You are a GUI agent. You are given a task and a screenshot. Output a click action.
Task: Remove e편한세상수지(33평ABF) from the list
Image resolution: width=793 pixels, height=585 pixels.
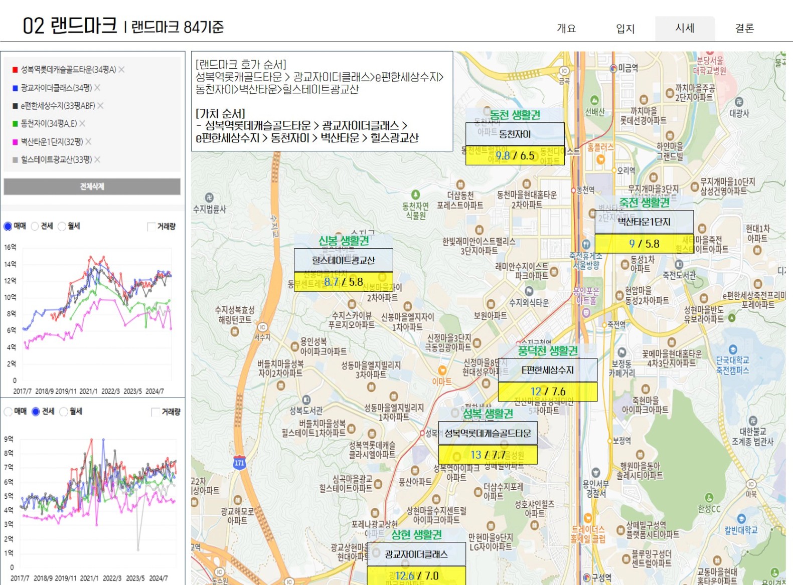point(100,106)
